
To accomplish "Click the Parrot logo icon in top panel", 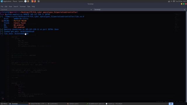I will point(2,1).
